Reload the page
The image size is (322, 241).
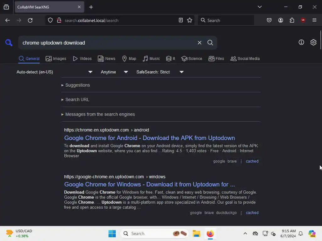[30, 20]
